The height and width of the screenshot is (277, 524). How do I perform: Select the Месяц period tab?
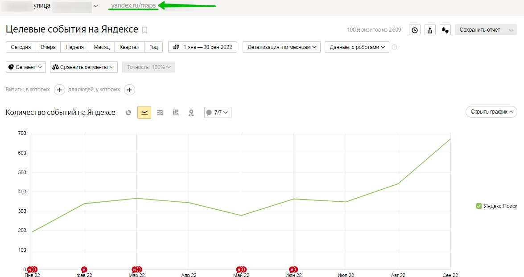(x=102, y=47)
